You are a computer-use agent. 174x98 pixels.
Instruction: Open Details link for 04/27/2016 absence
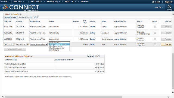[x=92, y=27]
